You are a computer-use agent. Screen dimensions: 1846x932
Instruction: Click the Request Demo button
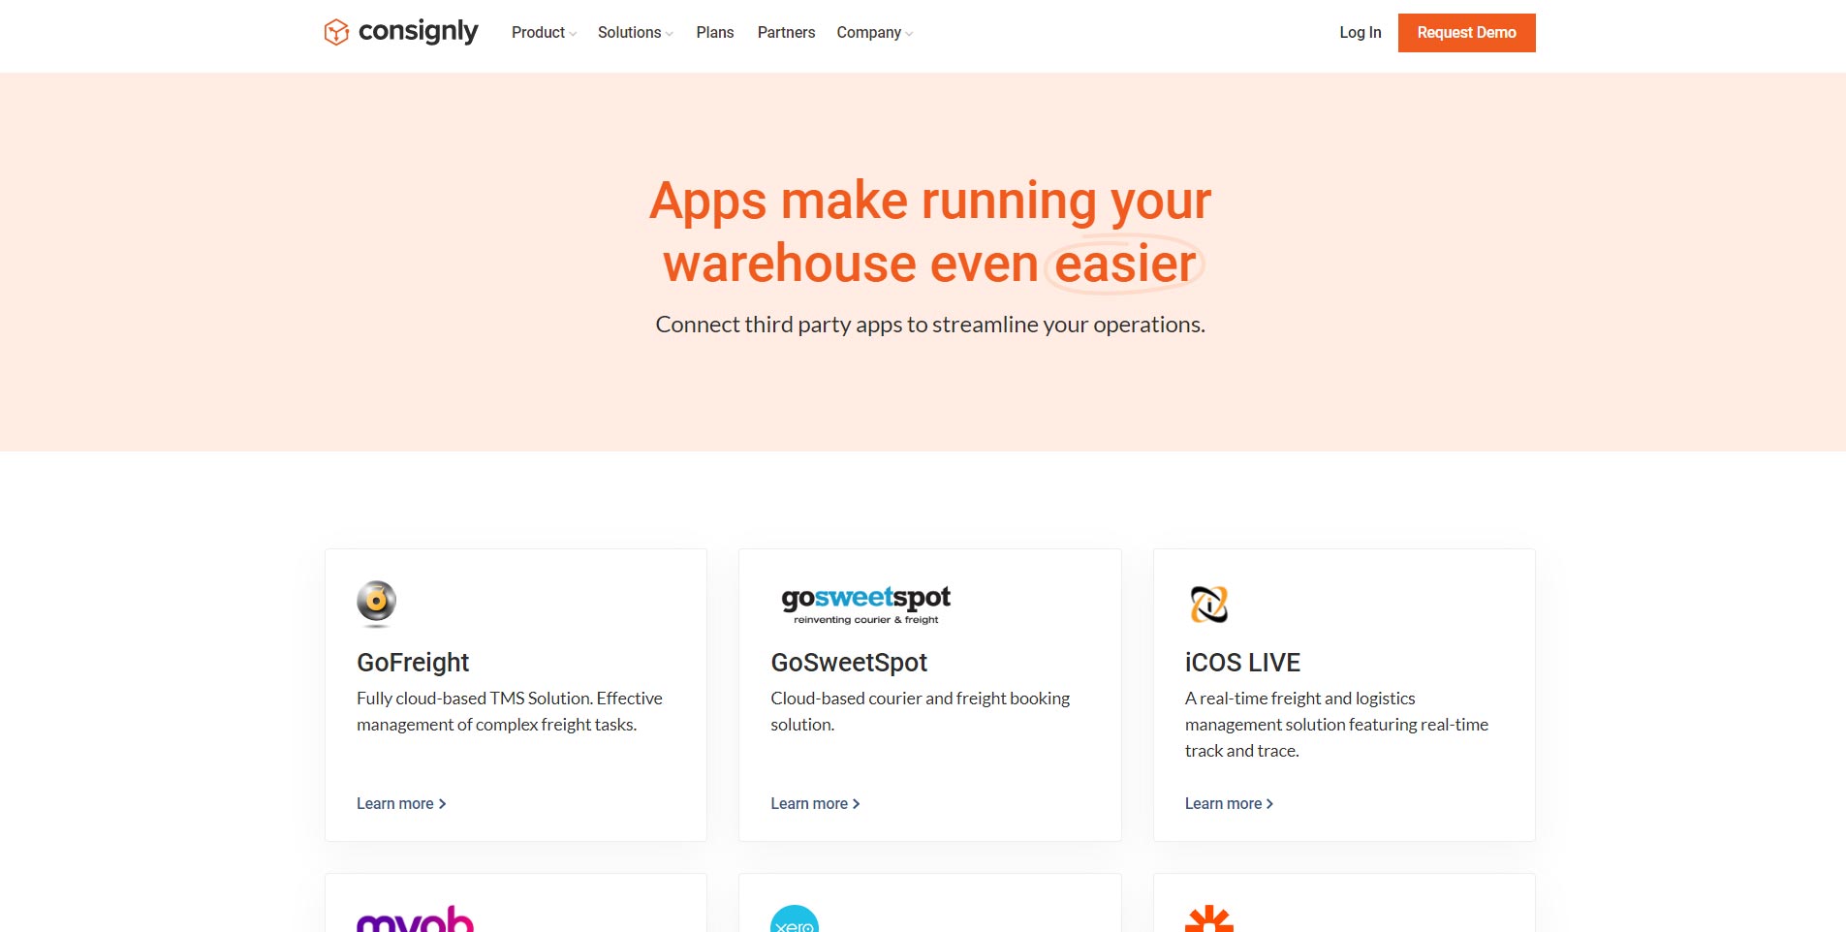[1466, 32]
